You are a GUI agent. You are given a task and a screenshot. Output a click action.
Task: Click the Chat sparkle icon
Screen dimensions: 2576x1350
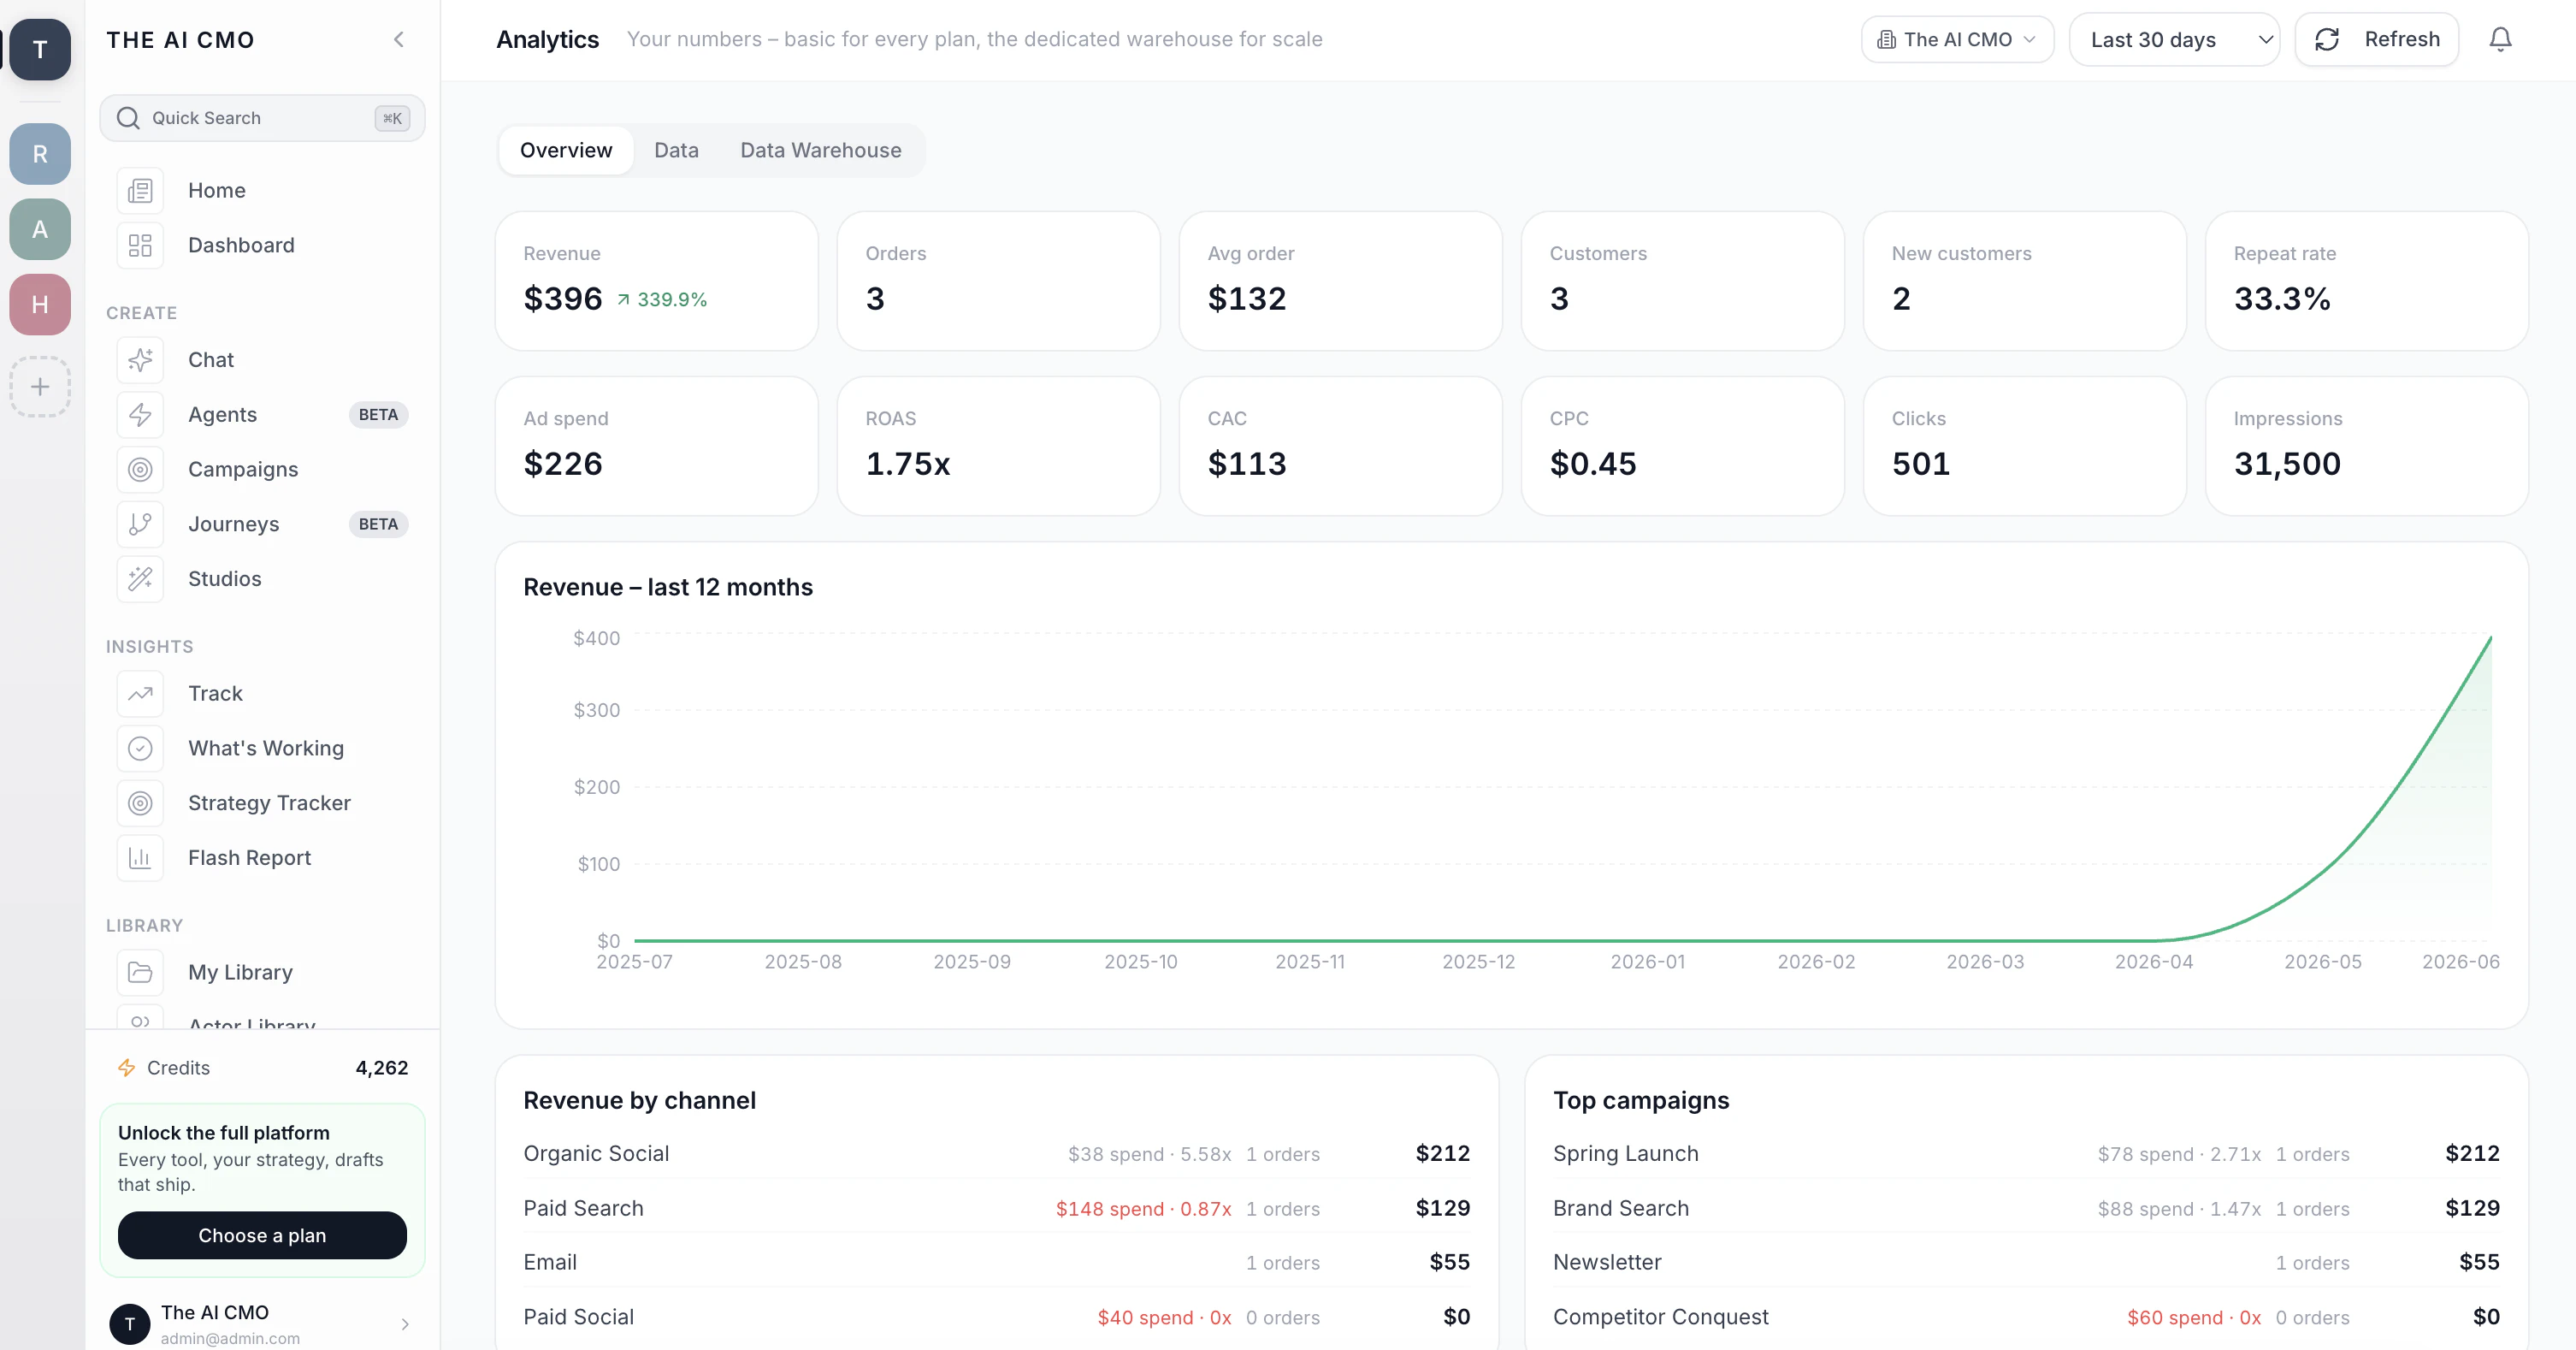(x=140, y=360)
